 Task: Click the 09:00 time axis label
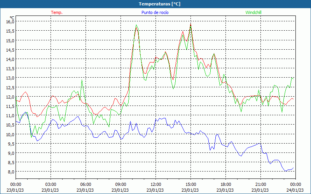point(121,184)
